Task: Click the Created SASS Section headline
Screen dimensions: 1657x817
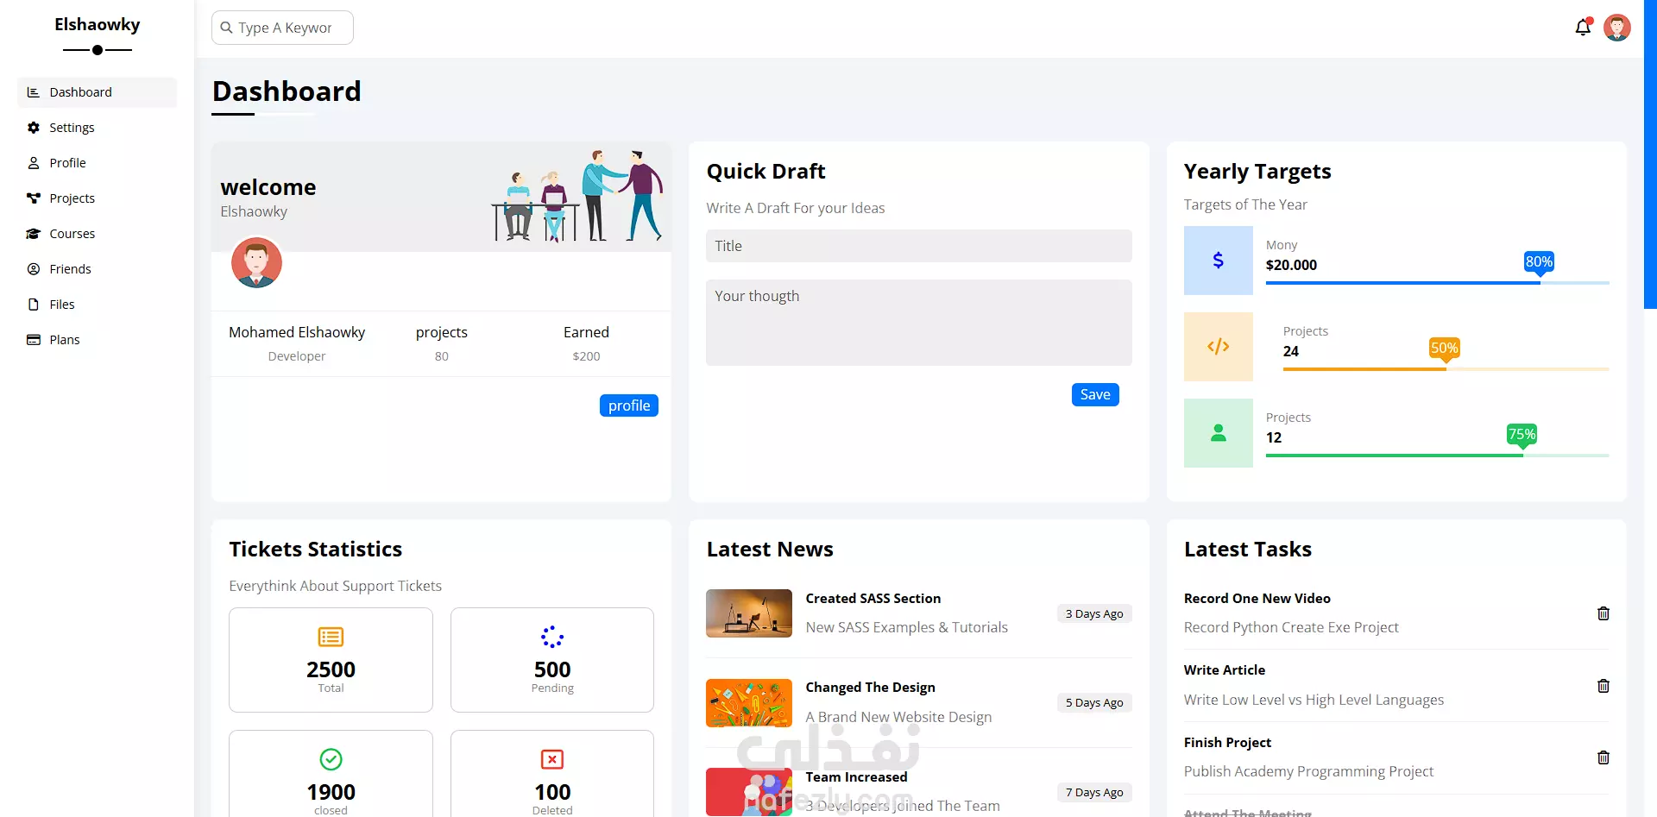Action: [873, 599]
